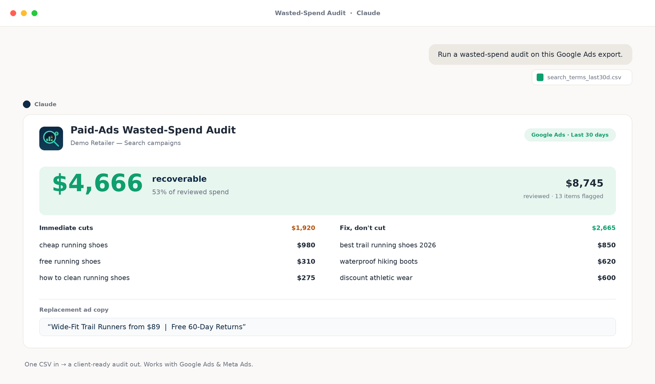
Task: Click "Demo Retailer — Search campaigns" subtitle
Action: pyautogui.click(x=126, y=143)
